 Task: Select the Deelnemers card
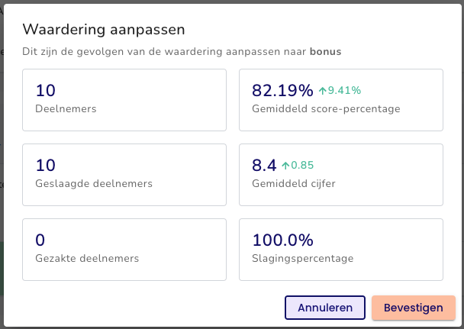point(124,100)
